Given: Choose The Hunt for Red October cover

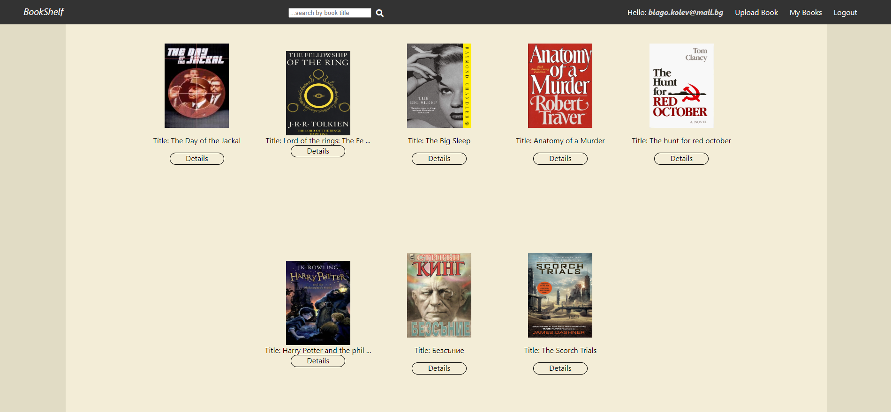Looking at the screenshot, I should pyautogui.click(x=681, y=86).
